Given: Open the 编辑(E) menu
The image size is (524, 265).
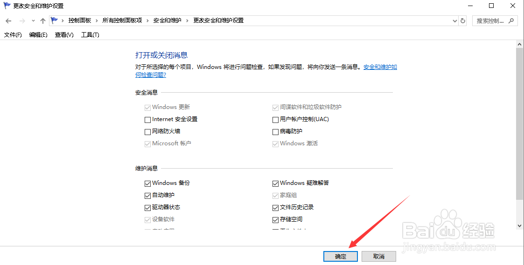Looking at the screenshot, I should pyautogui.click(x=38, y=35).
